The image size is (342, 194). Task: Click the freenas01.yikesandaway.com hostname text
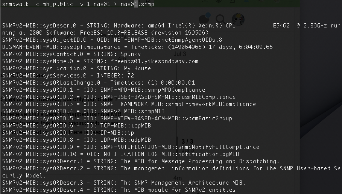(x=154, y=61)
